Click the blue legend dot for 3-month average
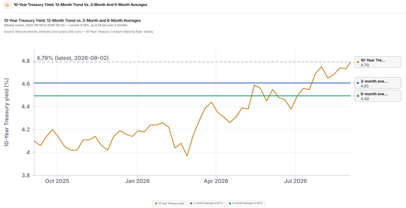The height and width of the screenshot is (208, 406). point(191,203)
